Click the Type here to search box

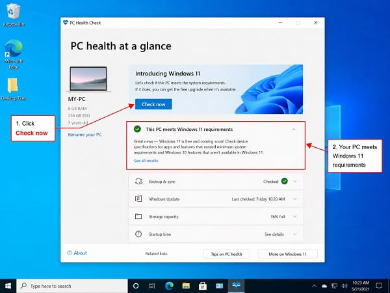coord(72,286)
